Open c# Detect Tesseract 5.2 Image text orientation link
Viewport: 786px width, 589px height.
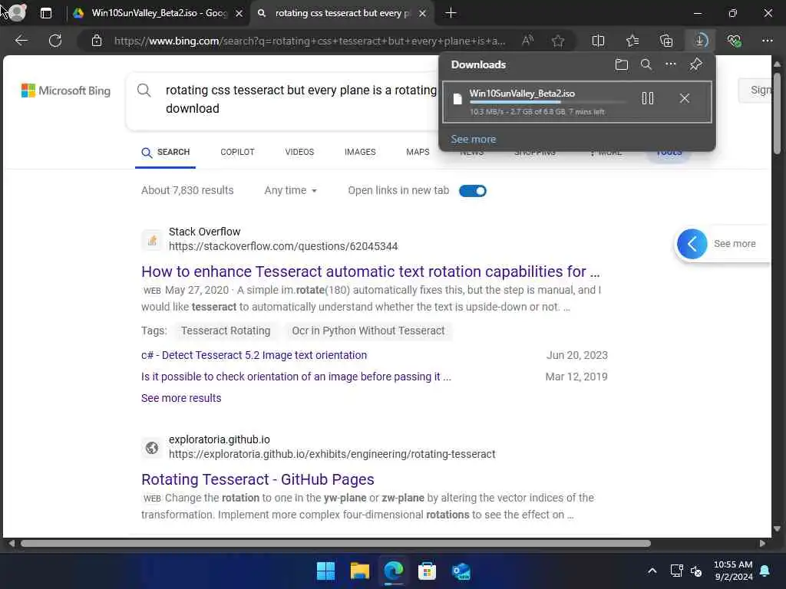(x=254, y=355)
